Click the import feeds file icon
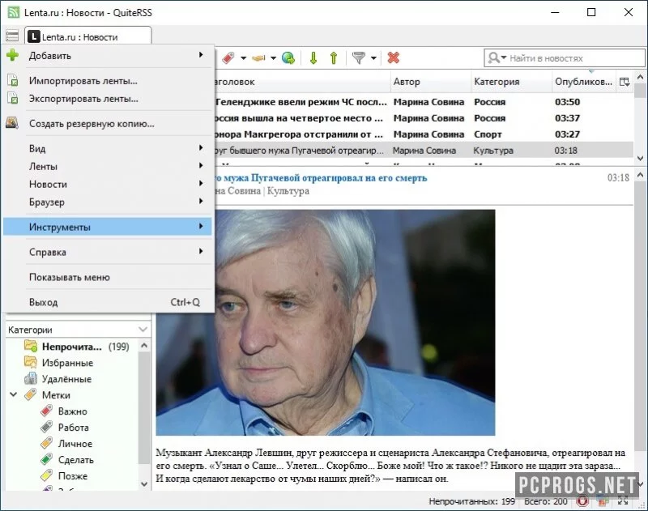Image resolution: width=648 pixels, height=511 pixels. tap(13, 80)
